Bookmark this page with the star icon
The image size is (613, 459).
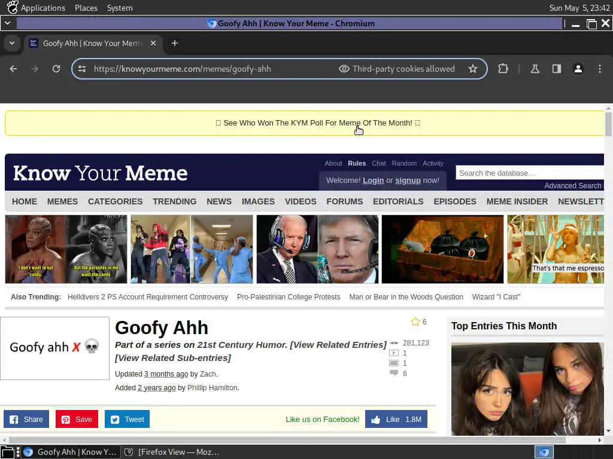point(473,69)
